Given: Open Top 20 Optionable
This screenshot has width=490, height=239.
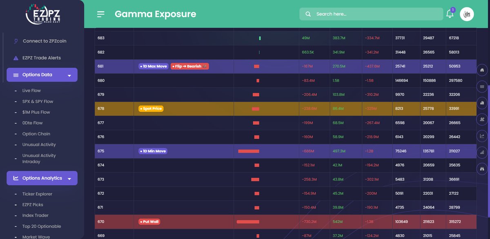Looking at the screenshot, I should 42,226.
